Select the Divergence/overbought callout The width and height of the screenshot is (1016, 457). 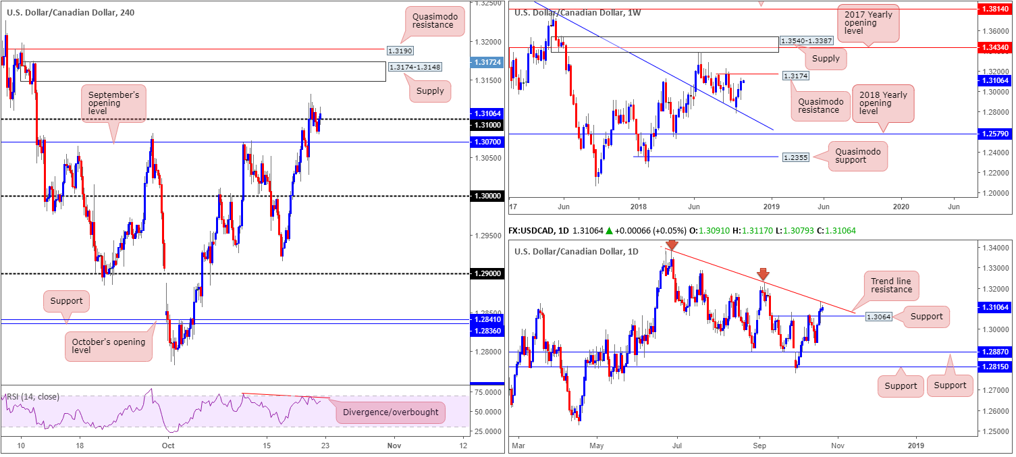tap(391, 412)
